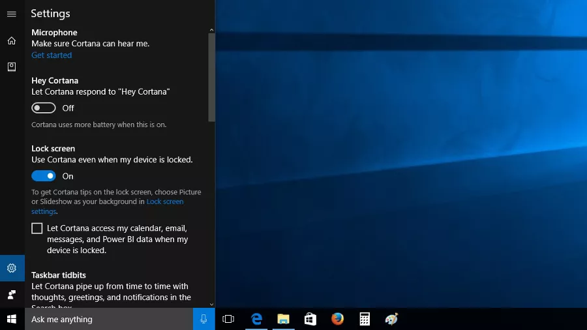
Task: Click the Microphone heading
Action: point(54,33)
